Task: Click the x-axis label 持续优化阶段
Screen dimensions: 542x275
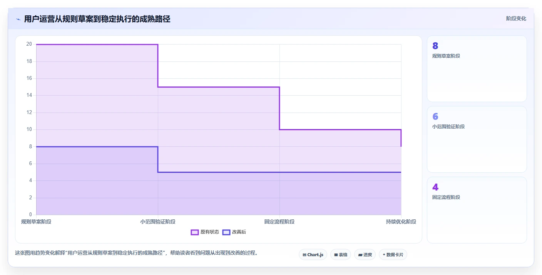Action: point(401,222)
